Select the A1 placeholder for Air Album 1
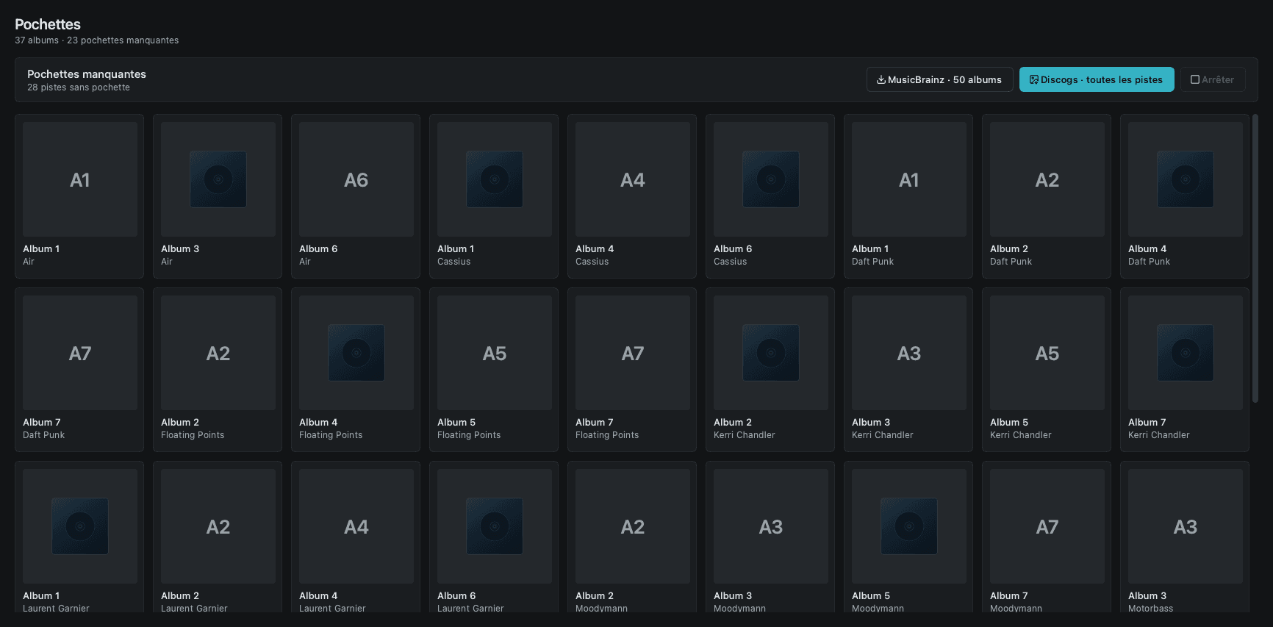 click(80, 179)
